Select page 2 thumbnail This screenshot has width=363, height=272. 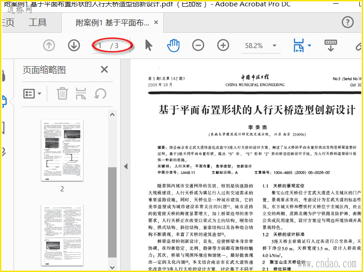tap(62, 151)
